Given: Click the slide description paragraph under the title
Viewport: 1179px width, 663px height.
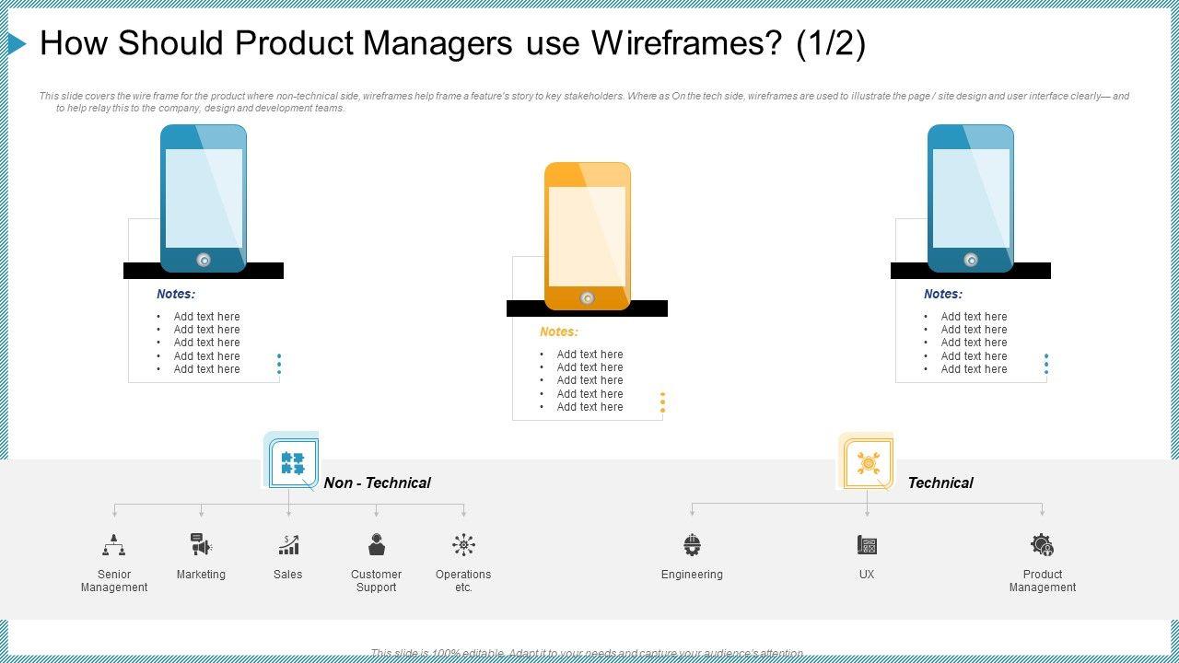Looking at the screenshot, I should pos(584,101).
